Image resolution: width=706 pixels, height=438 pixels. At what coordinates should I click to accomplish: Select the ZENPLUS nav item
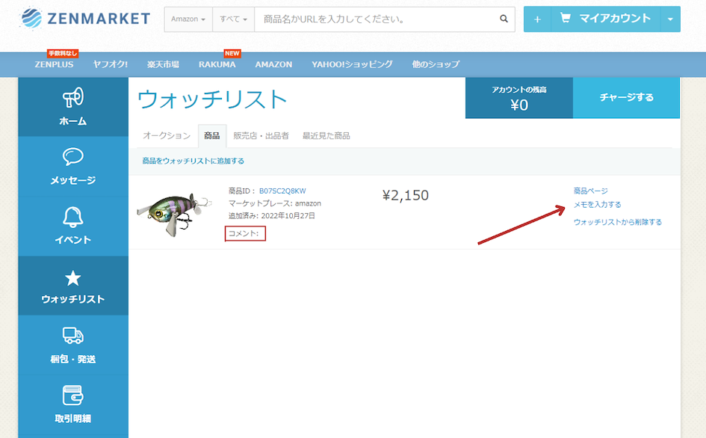click(x=54, y=64)
